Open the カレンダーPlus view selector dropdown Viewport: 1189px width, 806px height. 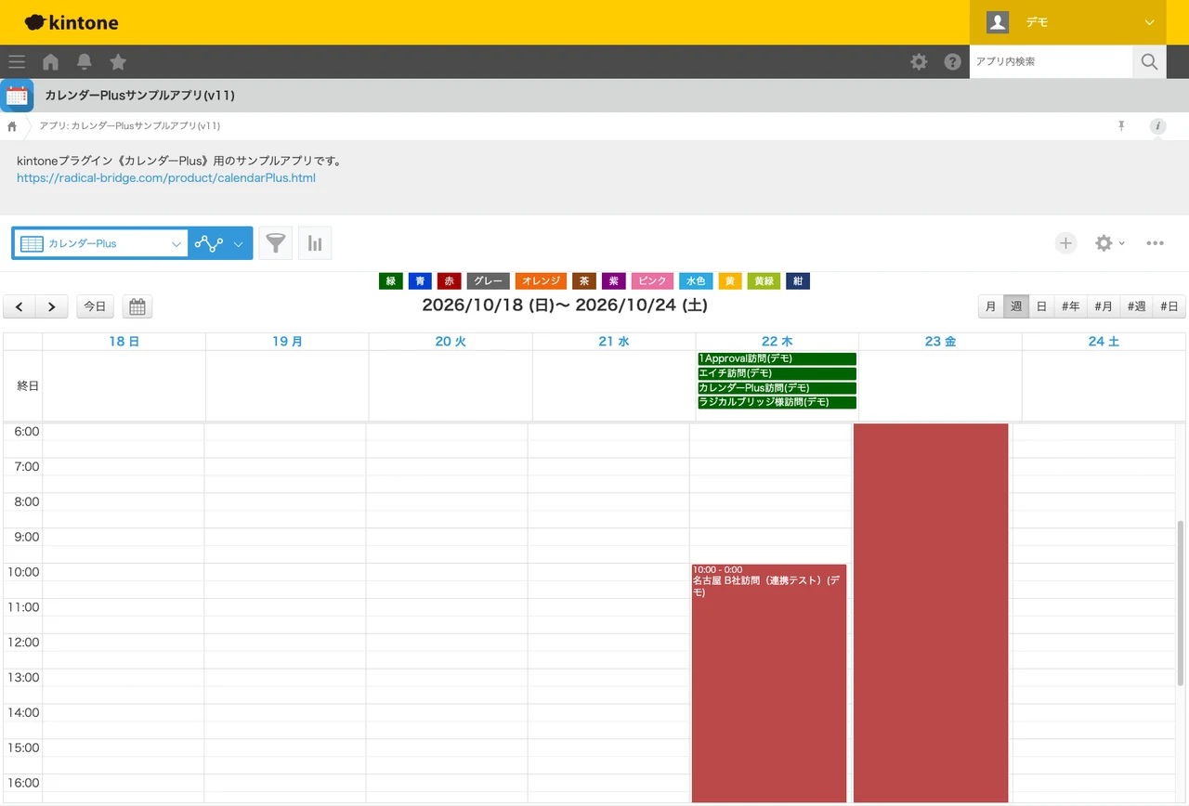[100, 243]
